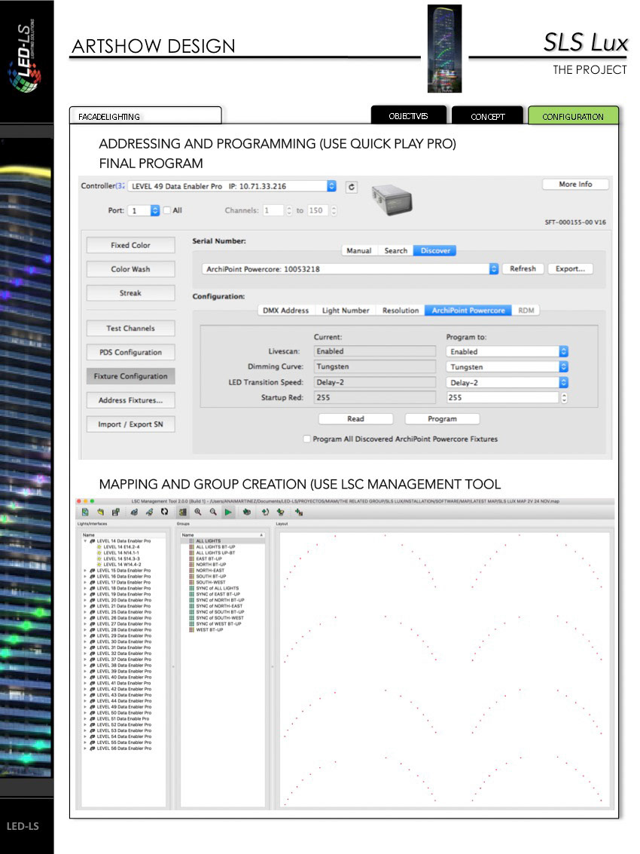Click the Export... button

click(x=570, y=268)
